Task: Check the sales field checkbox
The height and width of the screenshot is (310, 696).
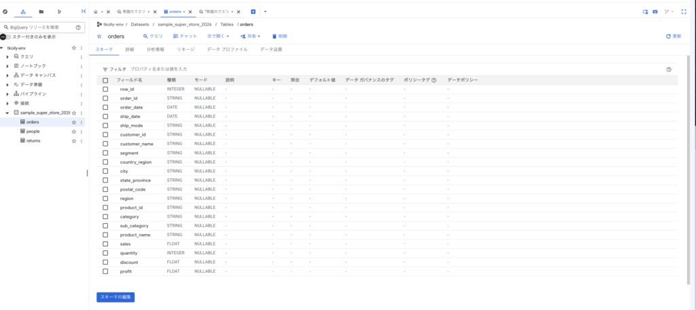Action: 105,244
